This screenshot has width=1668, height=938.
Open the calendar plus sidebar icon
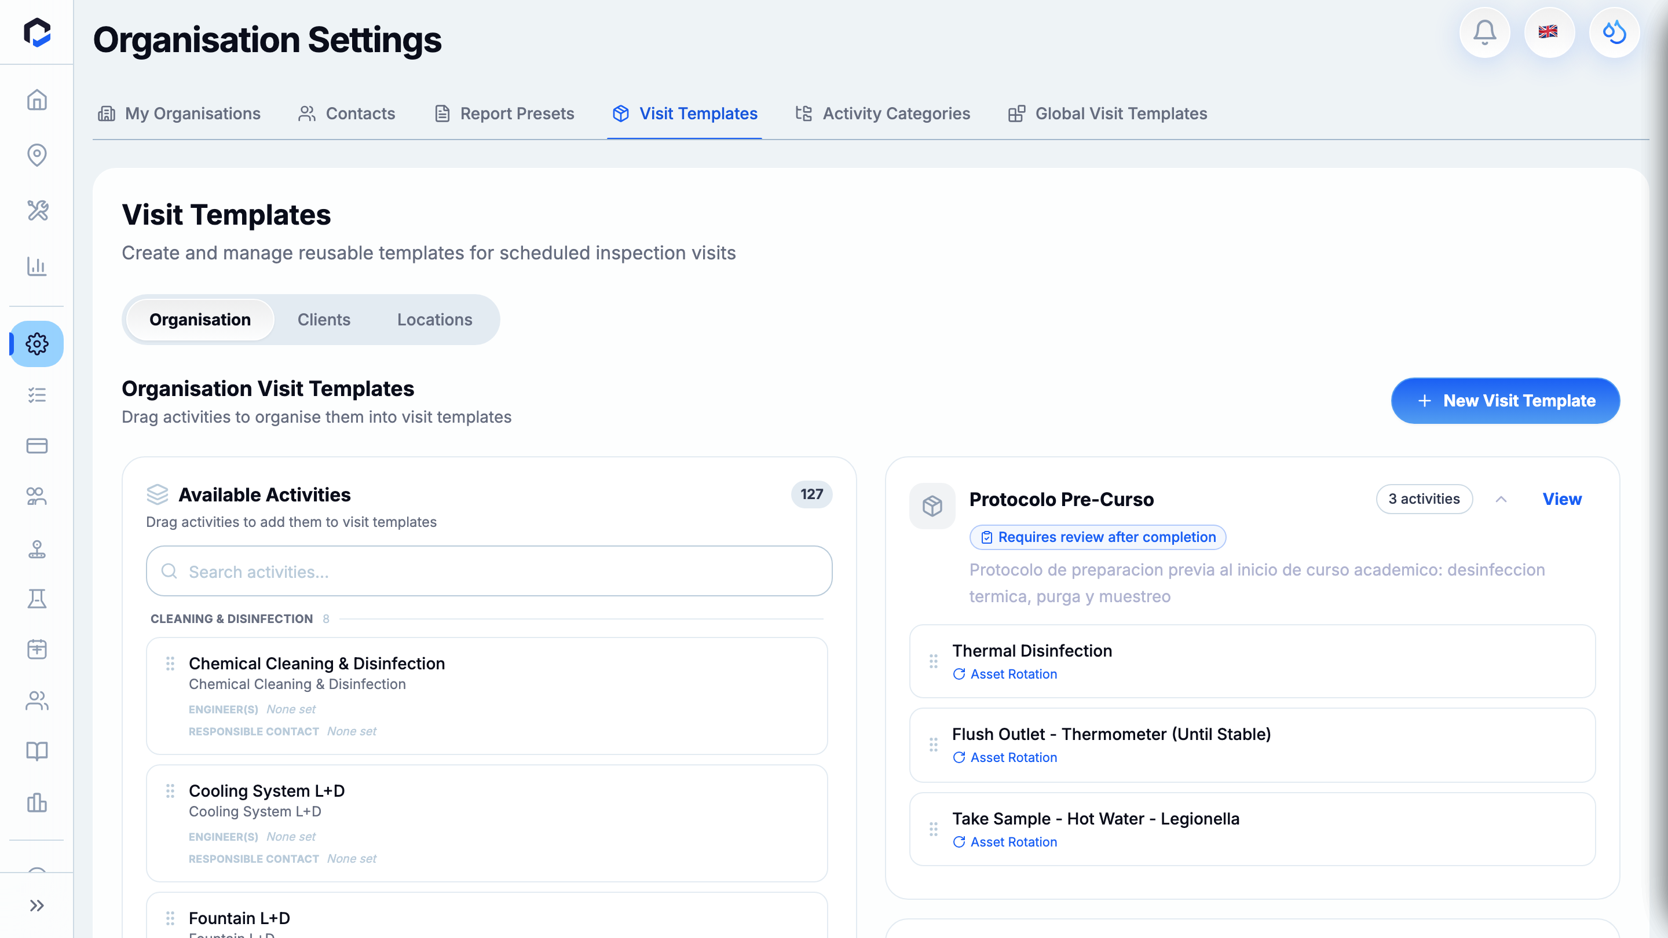point(37,649)
